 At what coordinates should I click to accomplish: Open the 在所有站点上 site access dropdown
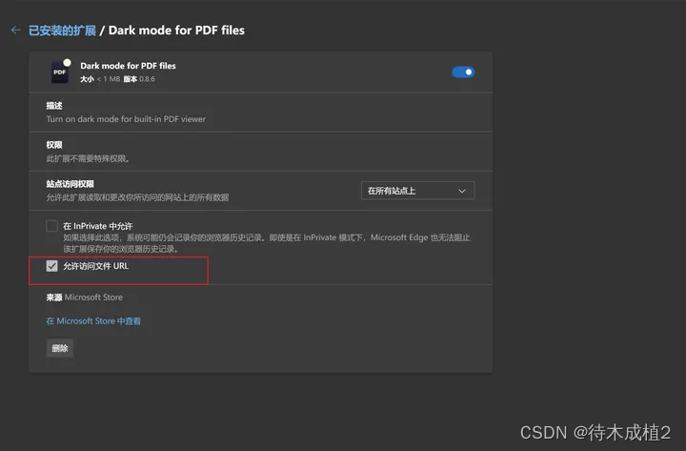pyautogui.click(x=418, y=191)
